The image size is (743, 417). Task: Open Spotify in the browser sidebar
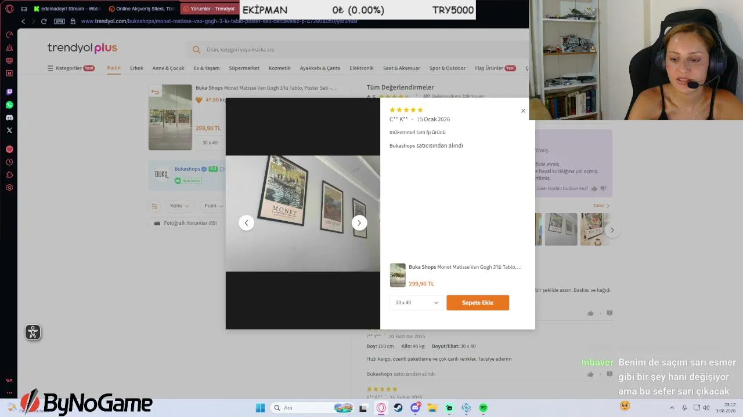(9, 149)
